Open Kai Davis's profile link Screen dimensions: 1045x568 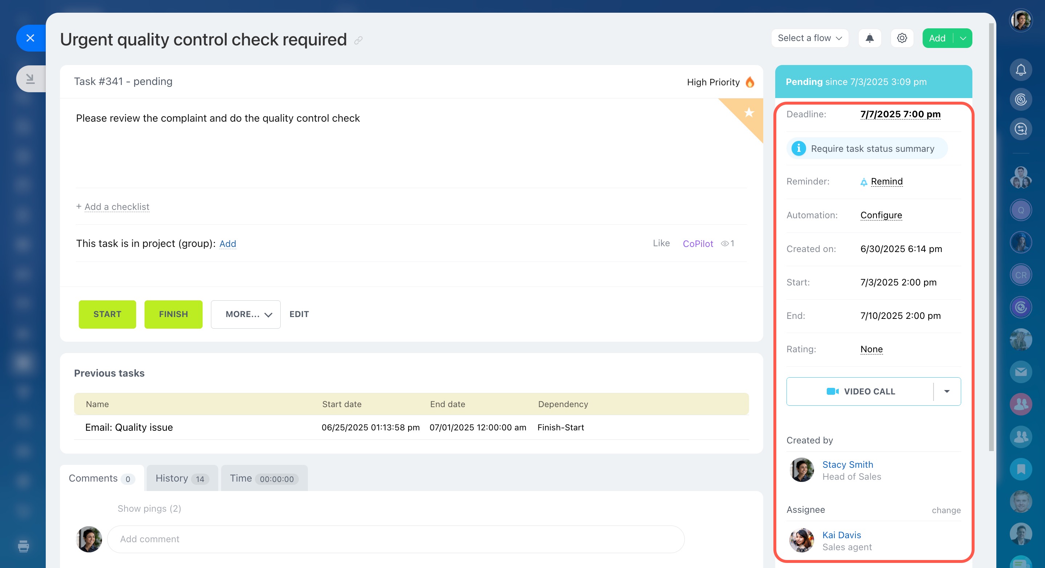click(841, 535)
